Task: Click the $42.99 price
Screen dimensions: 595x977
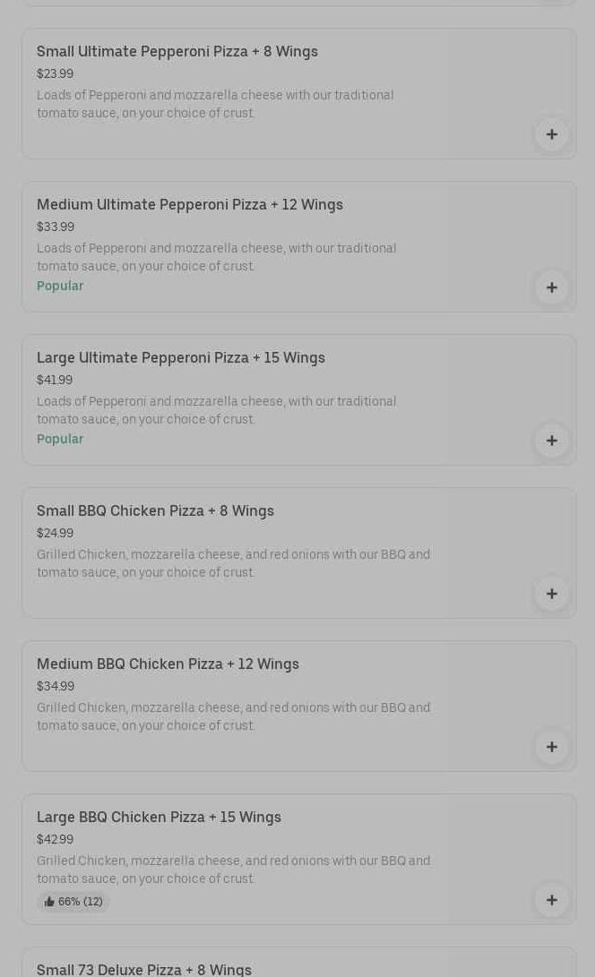Action: tap(55, 839)
